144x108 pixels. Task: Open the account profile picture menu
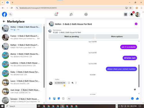pos(138,14)
